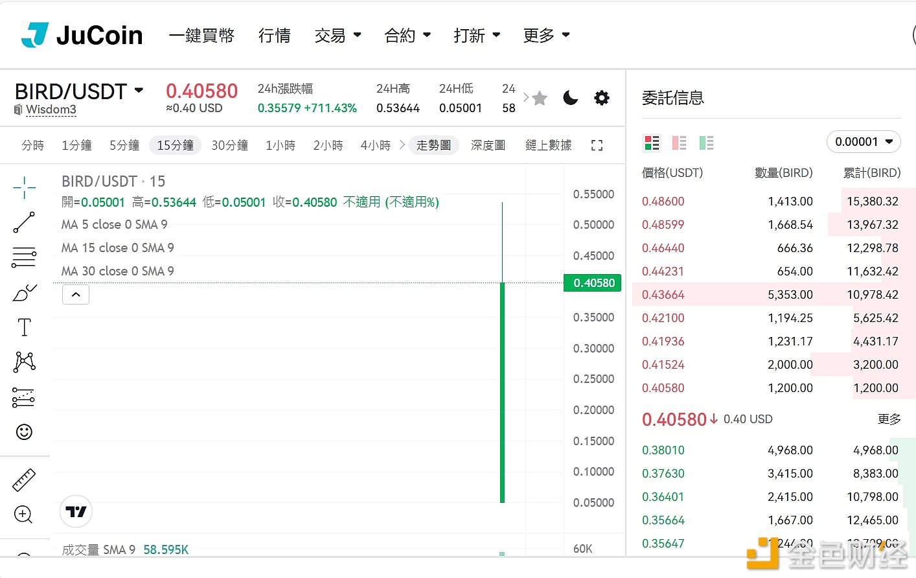Select the 1分鐘 interval
The width and height of the screenshot is (916, 578).
click(76, 145)
